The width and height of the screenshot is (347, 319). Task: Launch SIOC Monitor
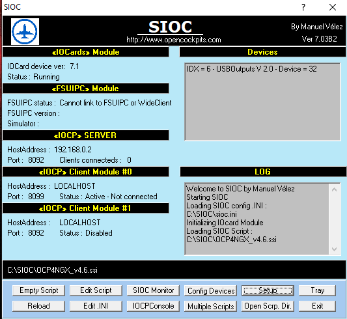pyautogui.click(x=153, y=290)
